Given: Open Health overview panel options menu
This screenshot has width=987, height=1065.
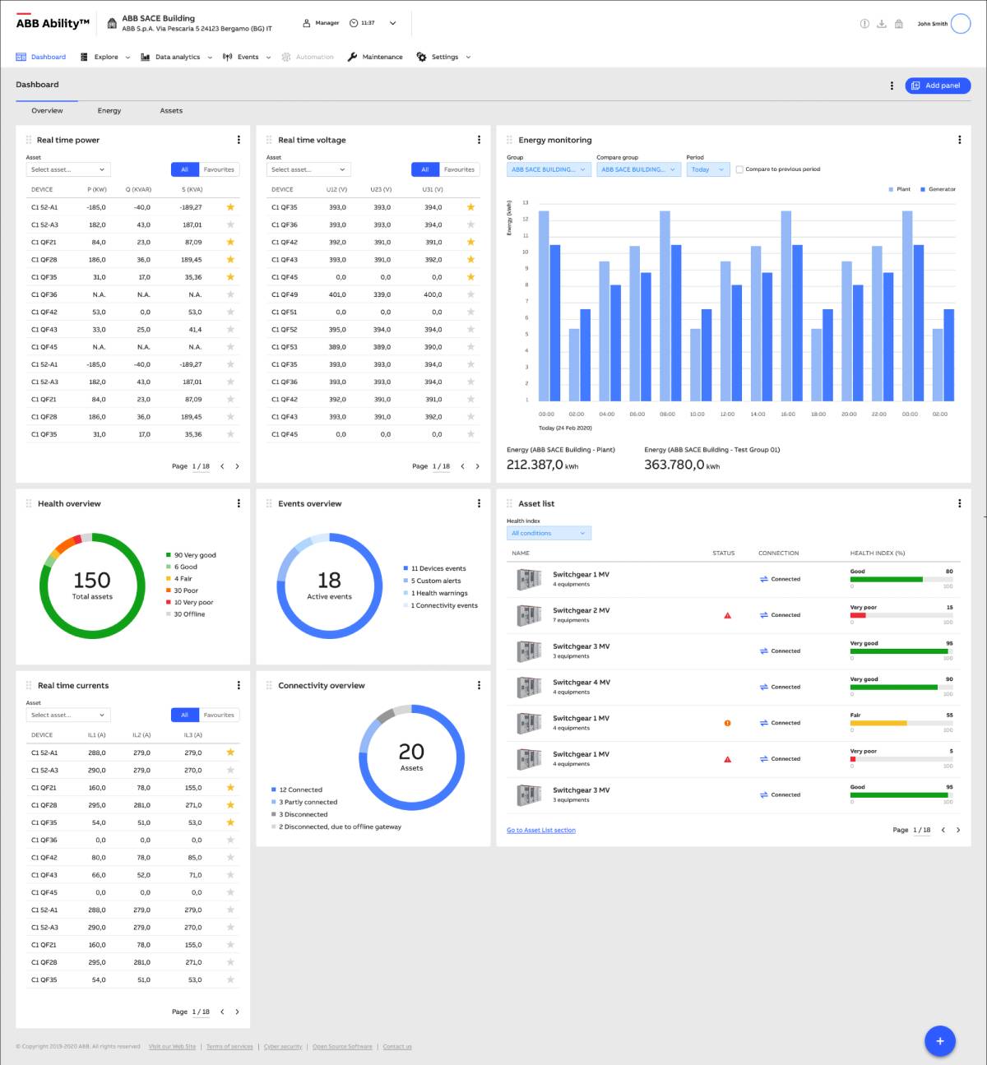Looking at the screenshot, I should click(239, 503).
